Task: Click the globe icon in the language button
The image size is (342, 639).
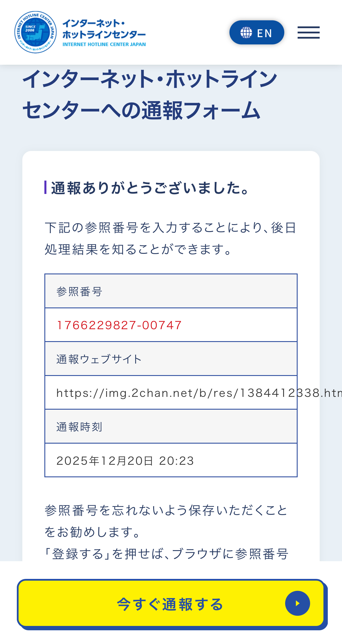Action: point(246,33)
